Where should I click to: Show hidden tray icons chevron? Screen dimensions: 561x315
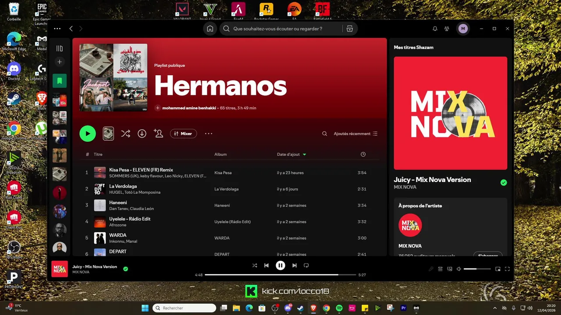(x=495, y=308)
